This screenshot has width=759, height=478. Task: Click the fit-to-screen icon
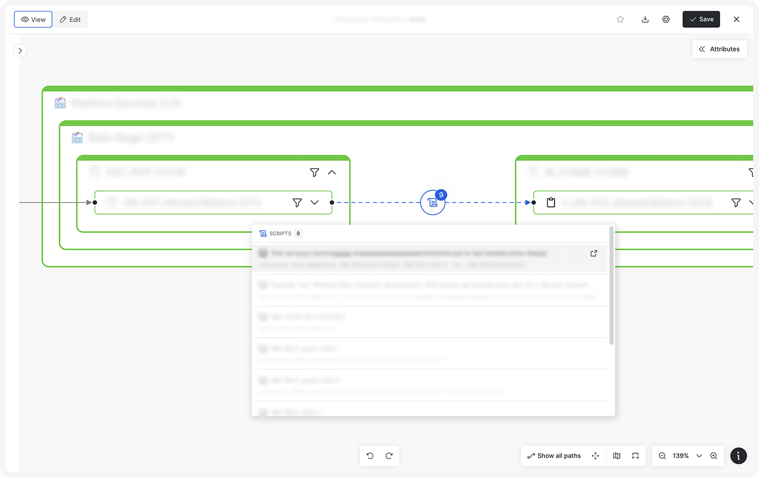(x=635, y=455)
